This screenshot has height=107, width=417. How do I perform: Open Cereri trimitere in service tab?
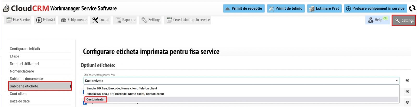188,20
